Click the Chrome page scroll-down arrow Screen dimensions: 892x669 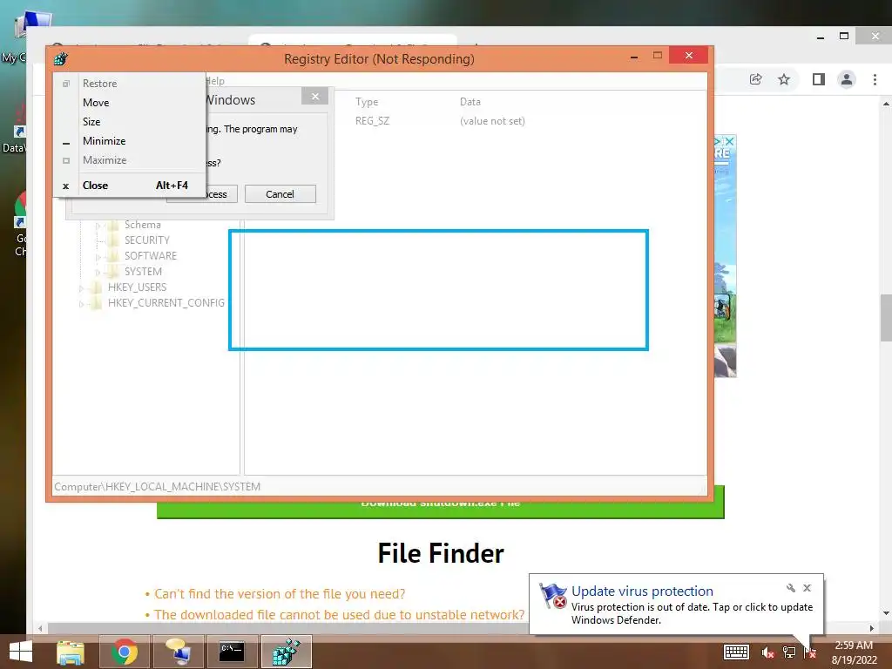click(886, 613)
